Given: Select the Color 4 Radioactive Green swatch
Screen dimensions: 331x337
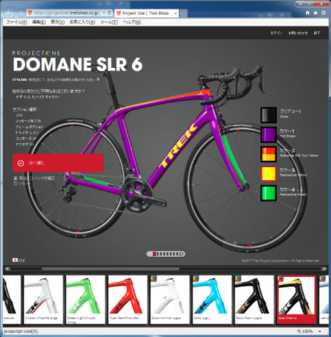Looking at the screenshot, I should (269, 193).
